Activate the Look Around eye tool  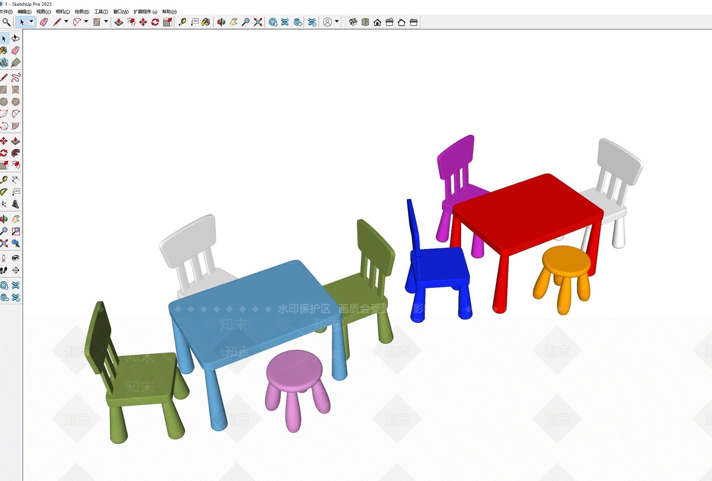pyautogui.click(x=16, y=258)
